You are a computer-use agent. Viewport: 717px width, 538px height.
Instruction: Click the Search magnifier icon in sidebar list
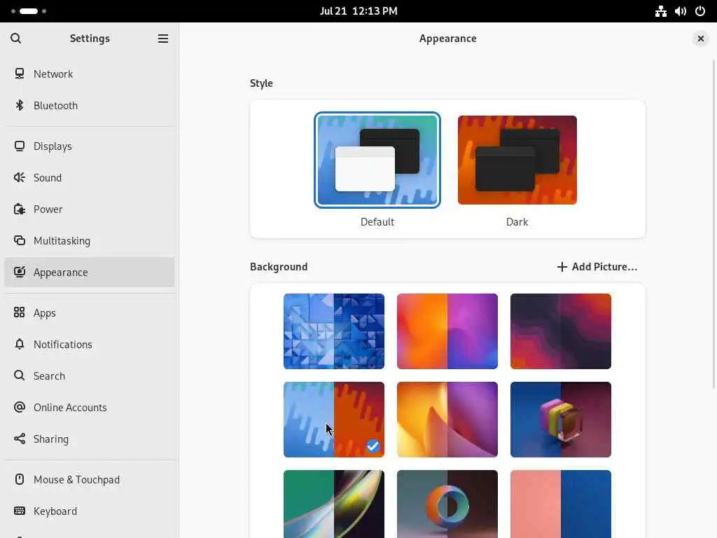tap(19, 375)
